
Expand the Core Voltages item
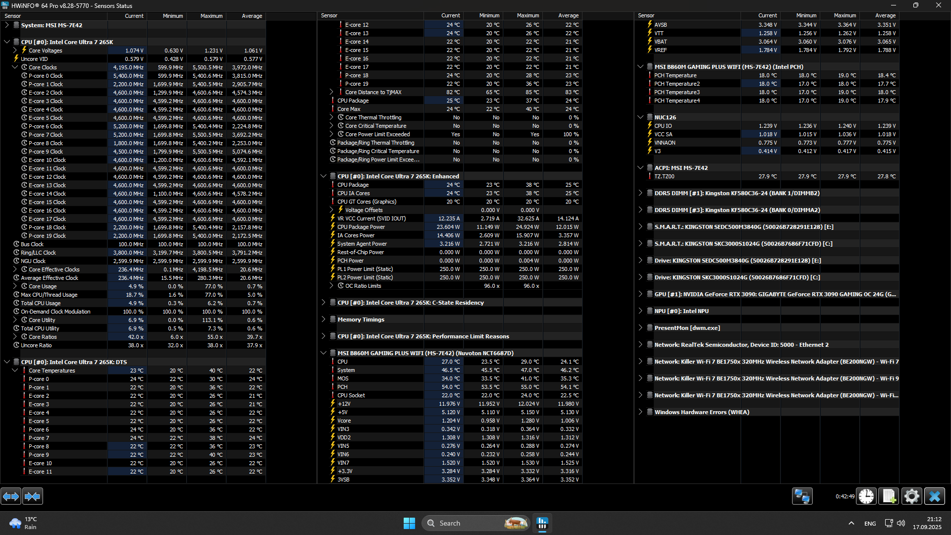click(x=15, y=51)
